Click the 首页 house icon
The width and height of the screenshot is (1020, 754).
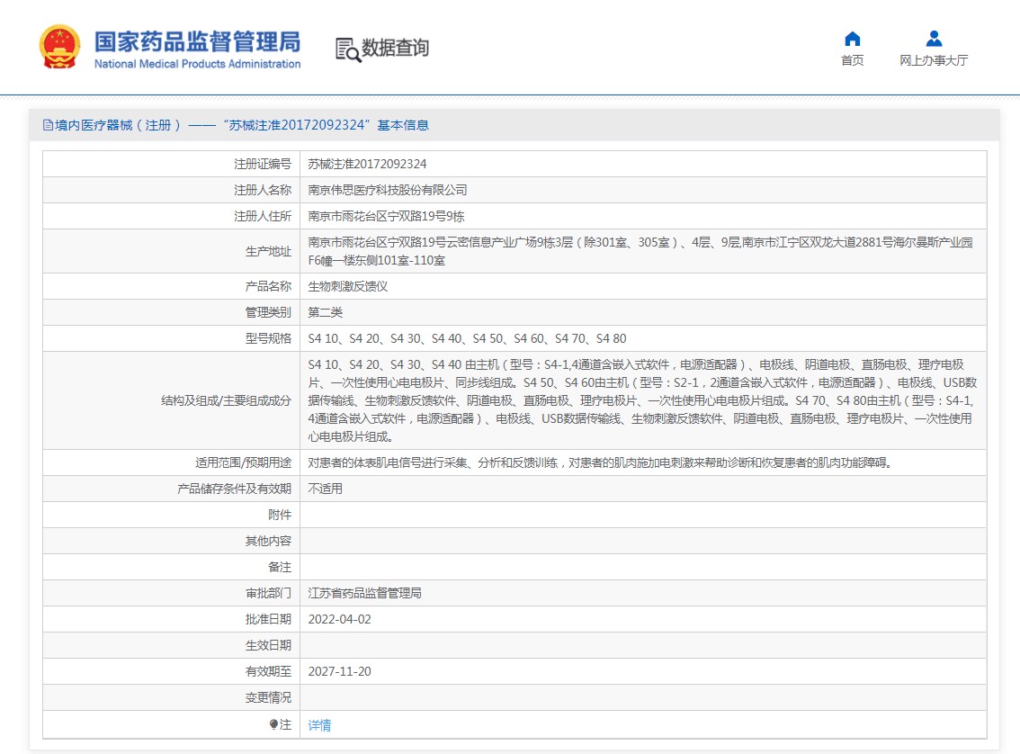[x=852, y=39]
